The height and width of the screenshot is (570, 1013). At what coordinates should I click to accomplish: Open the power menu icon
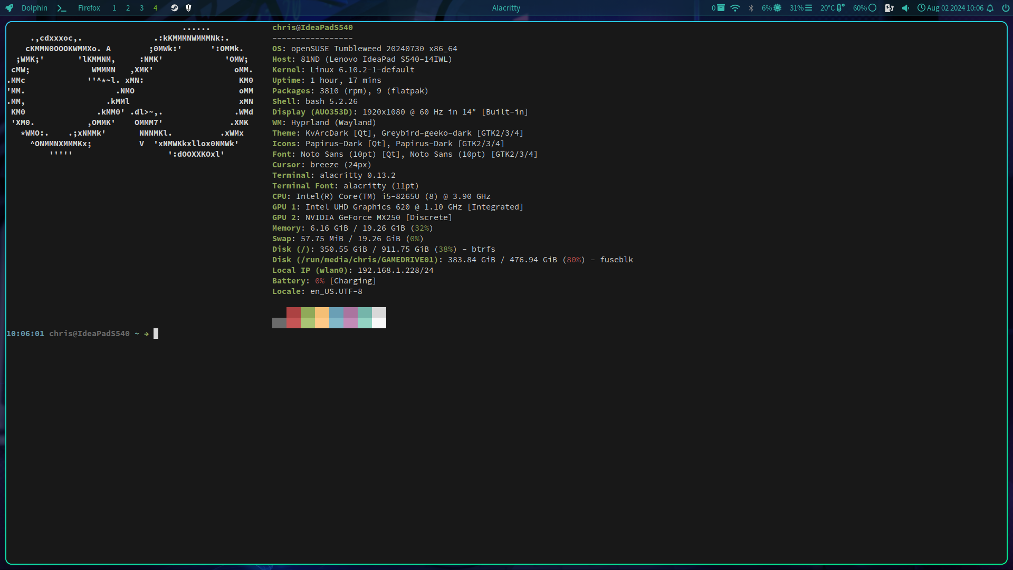[x=1006, y=8]
